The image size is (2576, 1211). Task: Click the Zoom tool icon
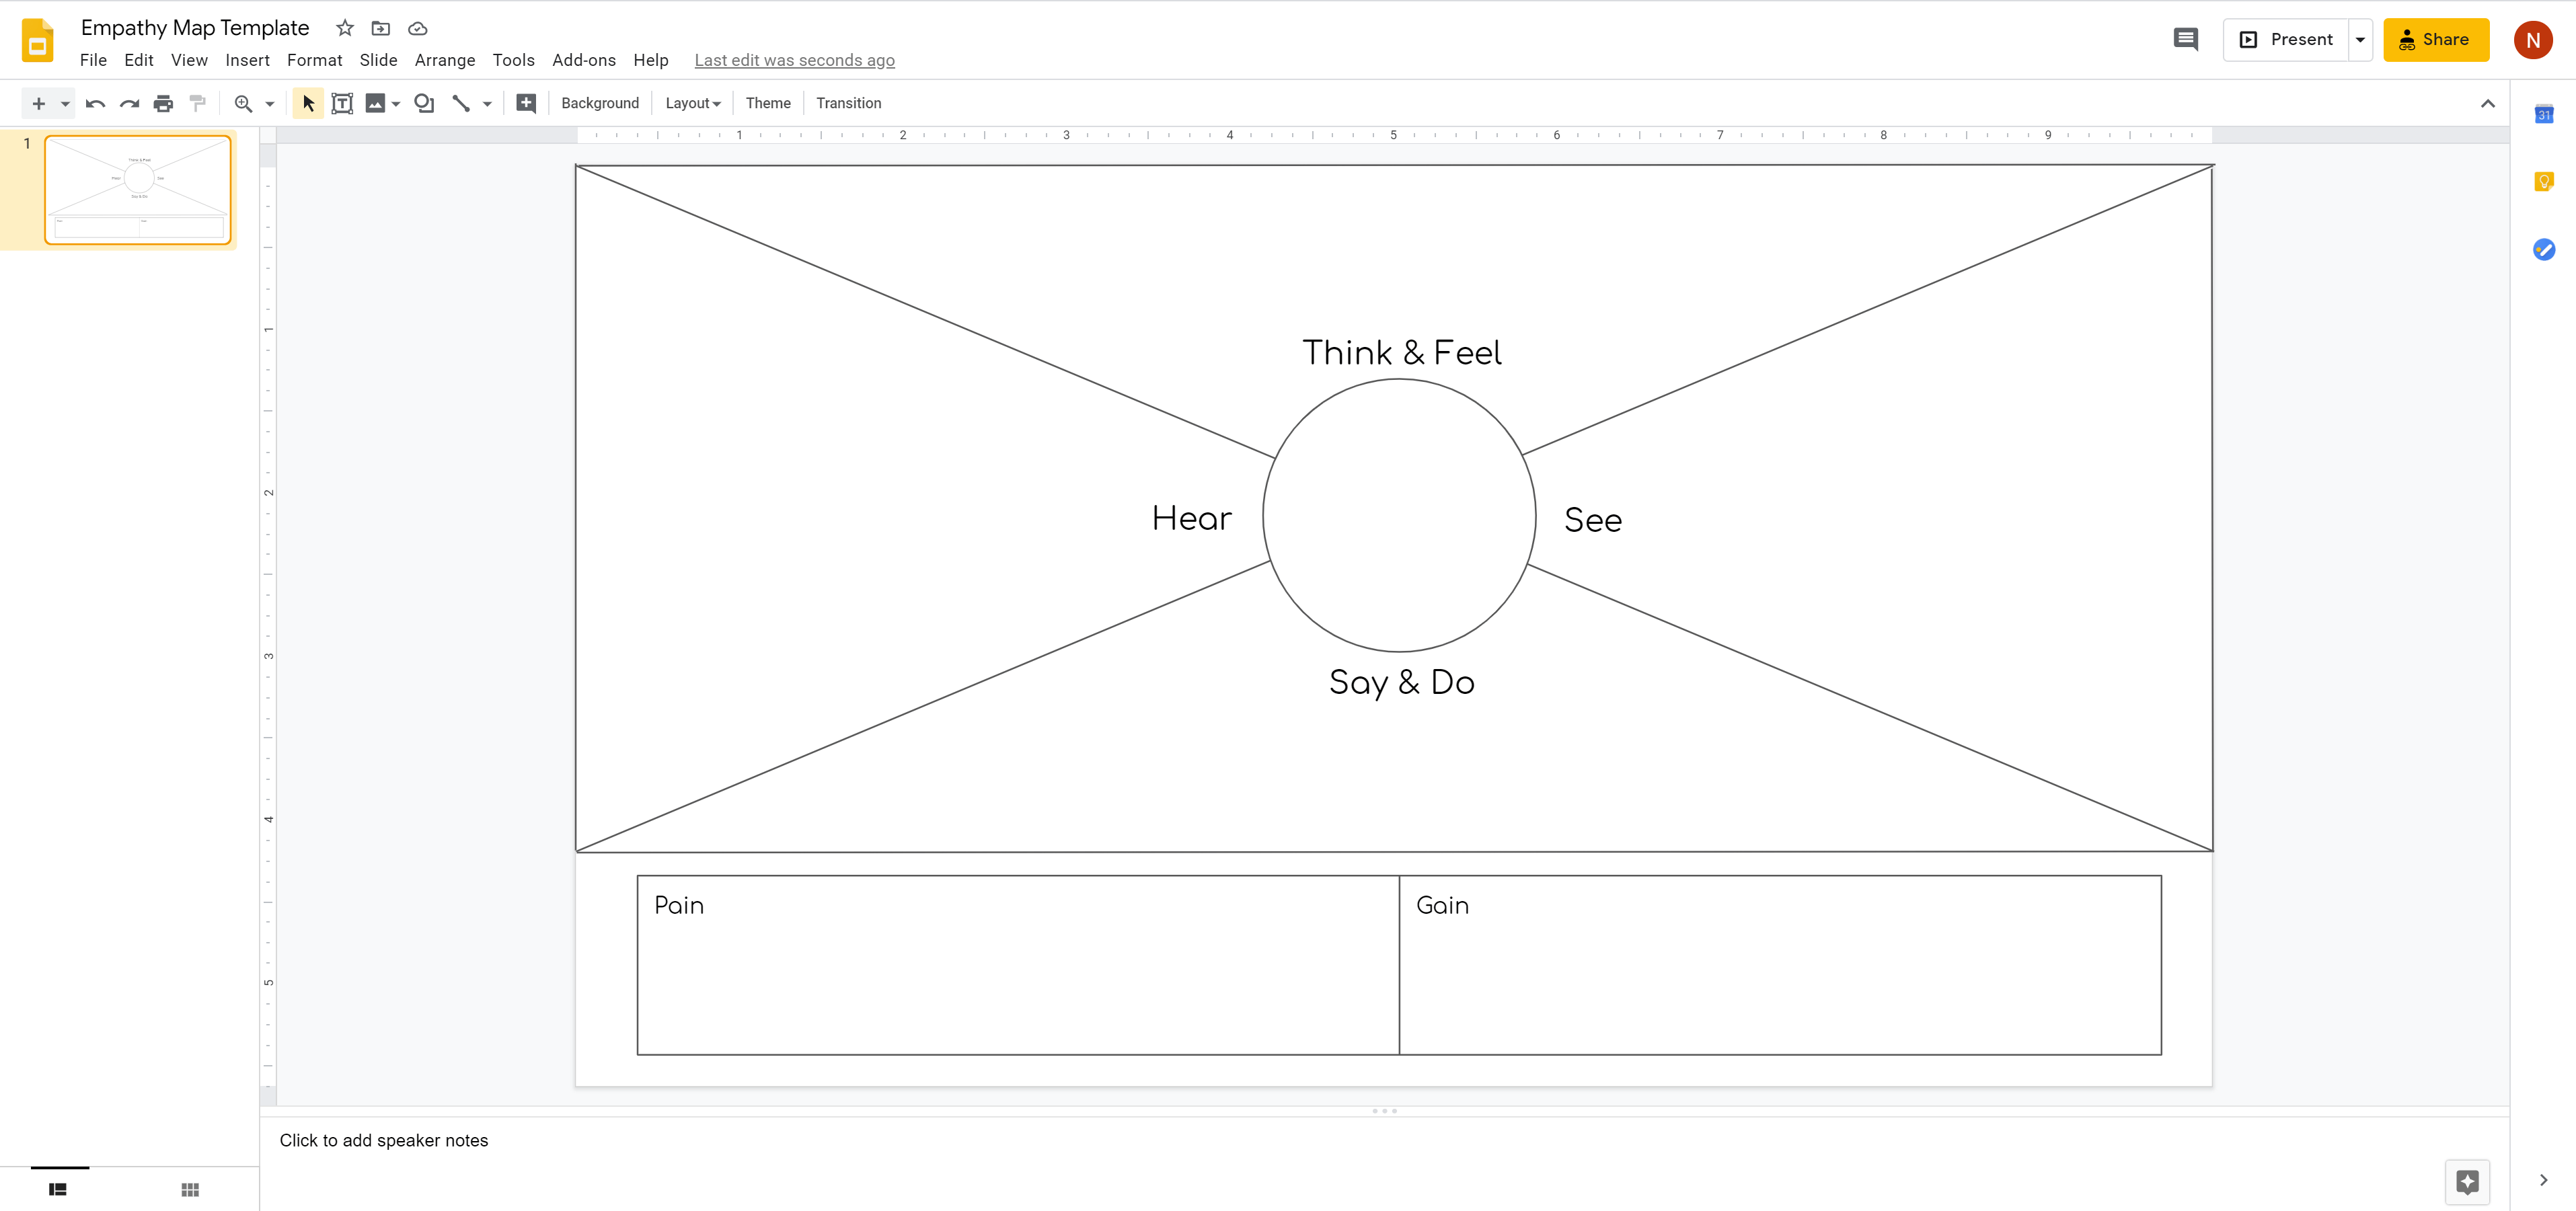[x=243, y=103]
